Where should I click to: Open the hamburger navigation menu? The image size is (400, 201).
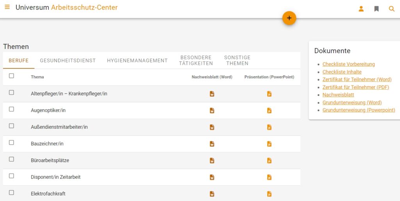(7, 7)
